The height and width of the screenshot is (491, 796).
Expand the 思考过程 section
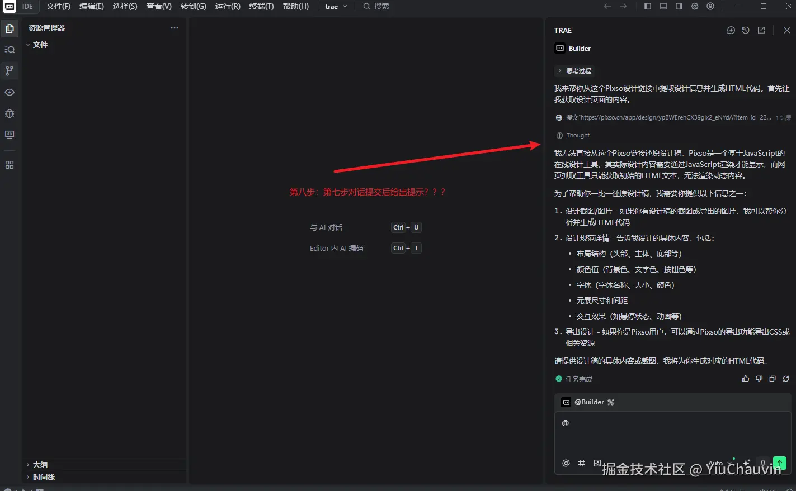(574, 71)
